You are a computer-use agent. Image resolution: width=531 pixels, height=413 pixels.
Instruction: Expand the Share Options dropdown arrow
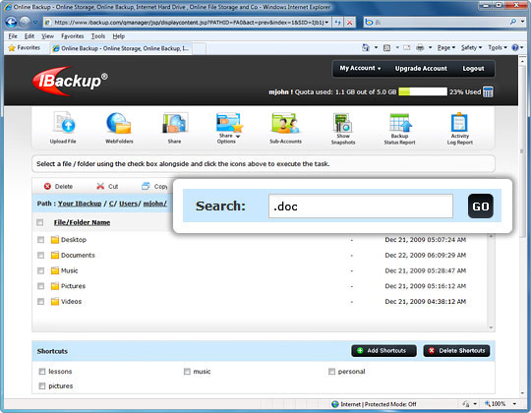click(x=238, y=136)
